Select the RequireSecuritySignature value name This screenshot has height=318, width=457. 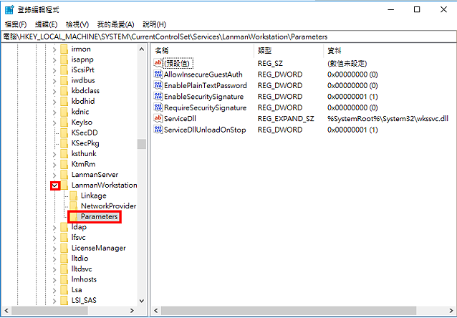coord(205,107)
